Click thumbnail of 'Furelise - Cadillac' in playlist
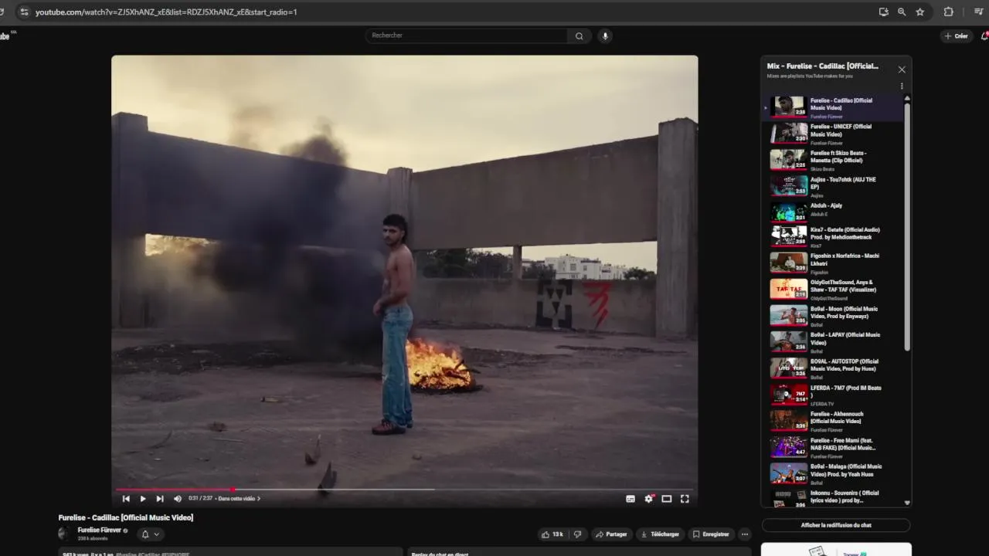Viewport: 989px width, 556px height. [789, 107]
